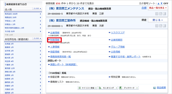This screenshot has height=94, width=172.
Task: Filter by その他 53件
Action: tap(23, 31)
